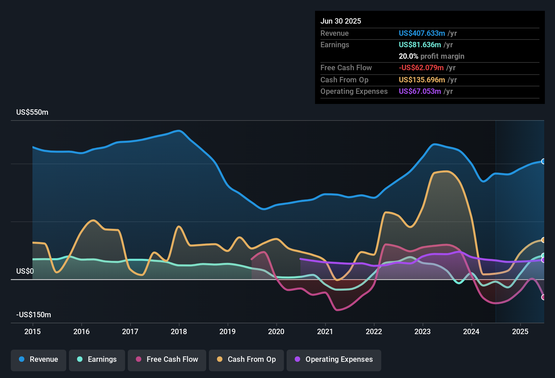Toggle the Earnings series off
The height and width of the screenshot is (378, 555).
coord(97,359)
